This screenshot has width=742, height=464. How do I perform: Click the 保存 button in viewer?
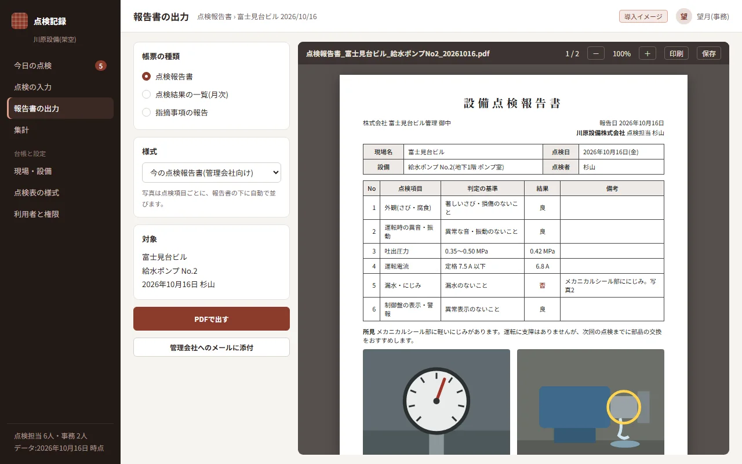[x=709, y=53]
